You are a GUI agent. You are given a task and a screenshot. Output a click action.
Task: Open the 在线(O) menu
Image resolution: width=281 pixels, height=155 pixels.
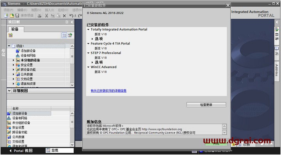63,10
